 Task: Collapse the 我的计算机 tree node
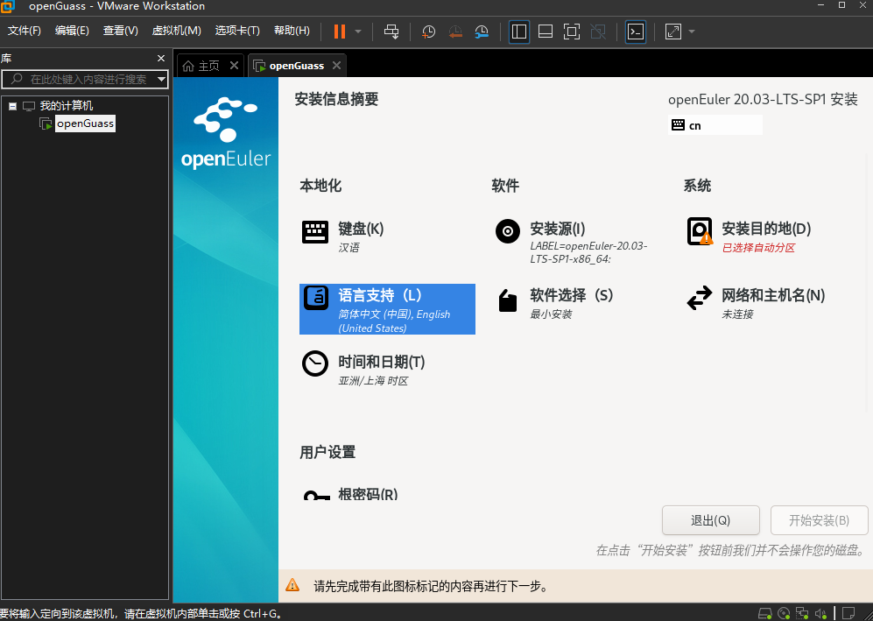(12, 106)
